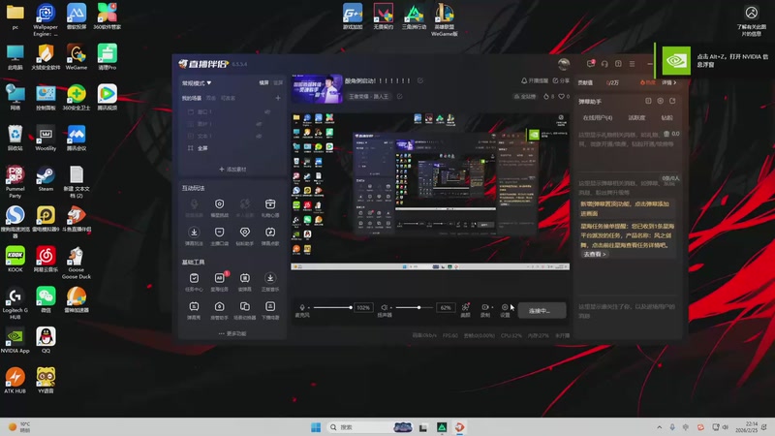This screenshot has height=436, width=775.
Task: Click the 62% speaker volume field
Action: [446, 307]
